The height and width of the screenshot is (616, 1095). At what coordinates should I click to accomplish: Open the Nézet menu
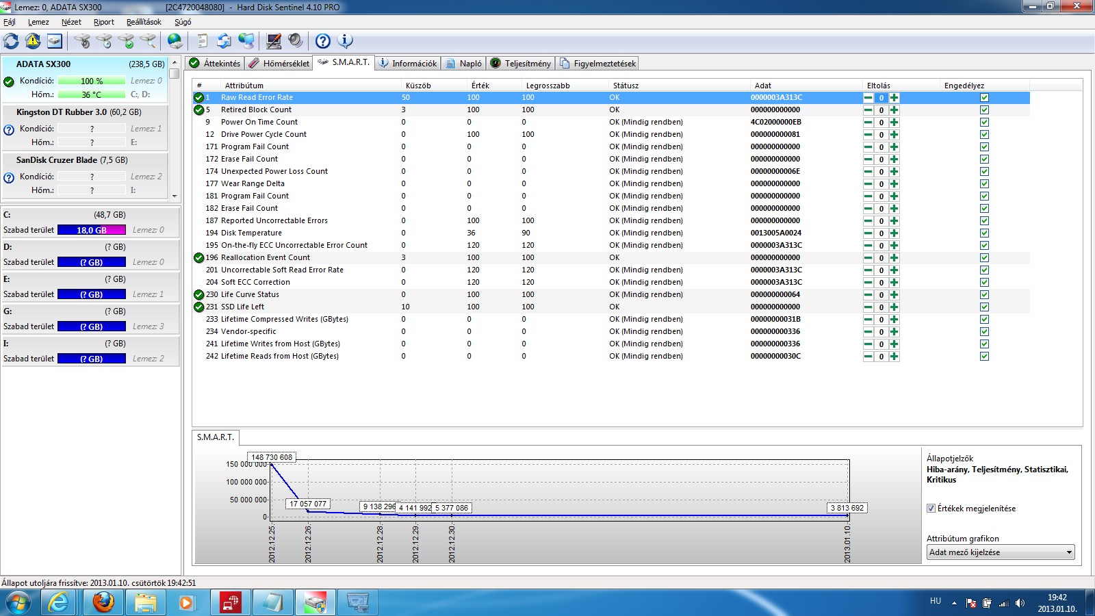(71, 22)
